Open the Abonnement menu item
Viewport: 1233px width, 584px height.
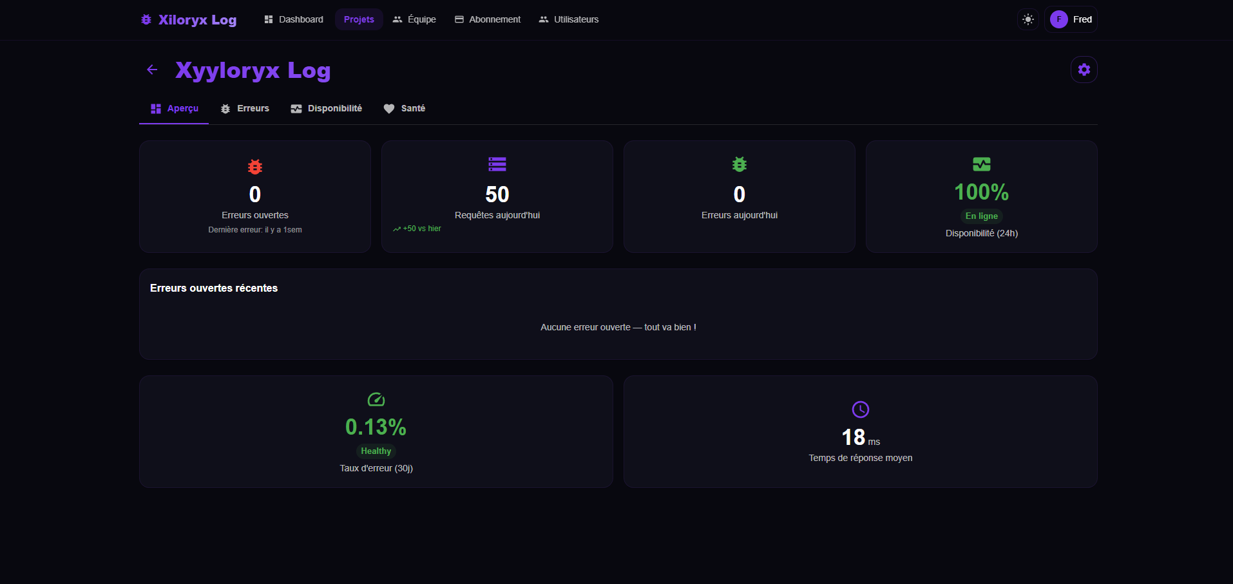pyautogui.click(x=488, y=19)
